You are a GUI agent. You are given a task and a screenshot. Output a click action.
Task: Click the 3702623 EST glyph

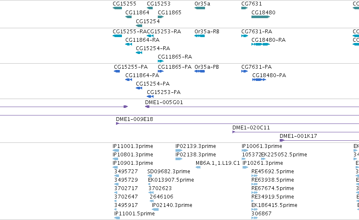tap(151, 193)
